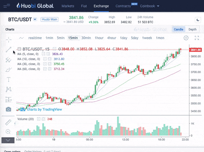
Task: Select the 5day interval
Action: 135,38
